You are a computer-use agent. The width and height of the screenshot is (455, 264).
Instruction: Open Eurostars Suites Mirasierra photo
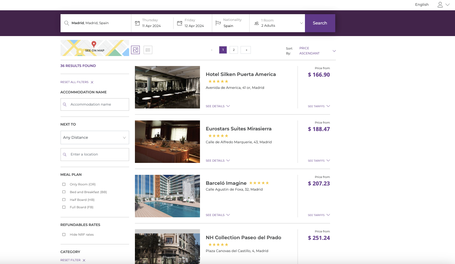coord(167,142)
